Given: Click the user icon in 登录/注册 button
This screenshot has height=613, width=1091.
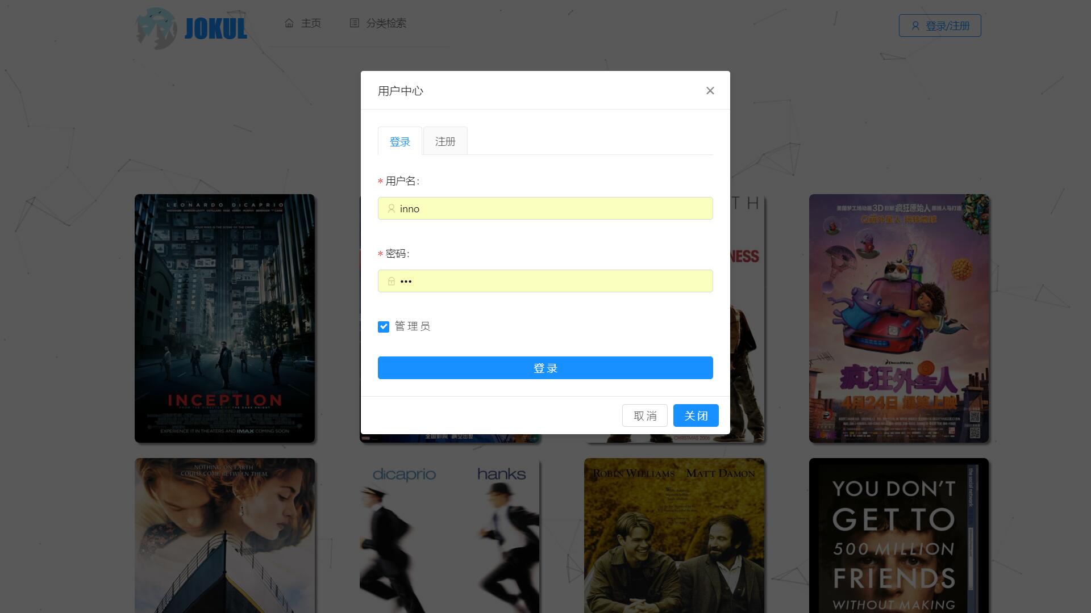Looking at the screenshot, I should click(x=915, y=26).
